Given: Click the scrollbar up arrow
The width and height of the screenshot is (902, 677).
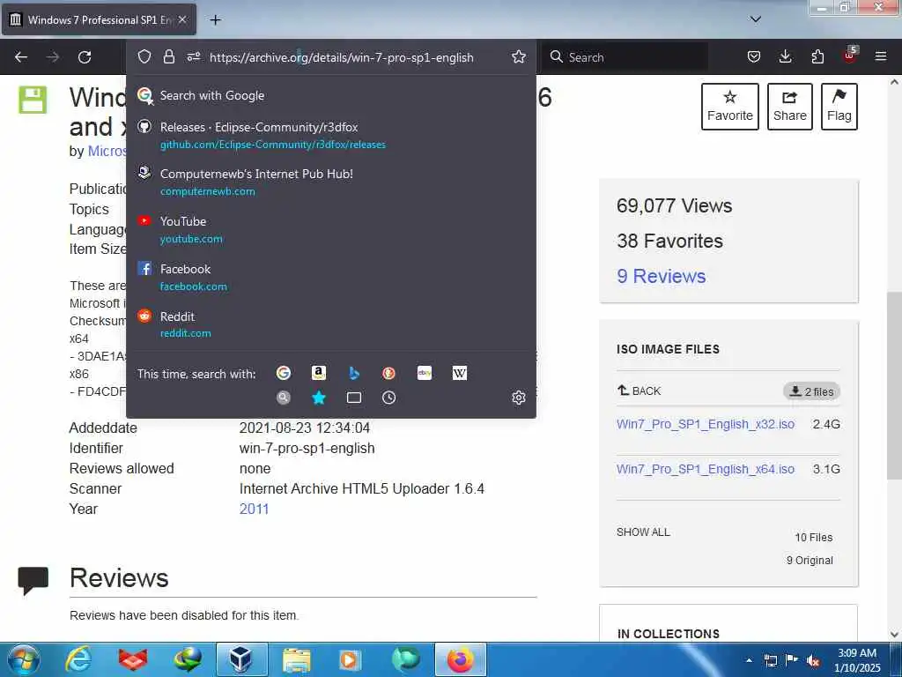Looking at the screenshot, I should coord(894,82).
